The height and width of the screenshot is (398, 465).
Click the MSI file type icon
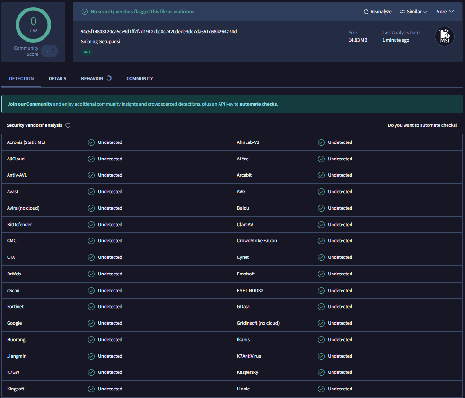pos(444,36)
